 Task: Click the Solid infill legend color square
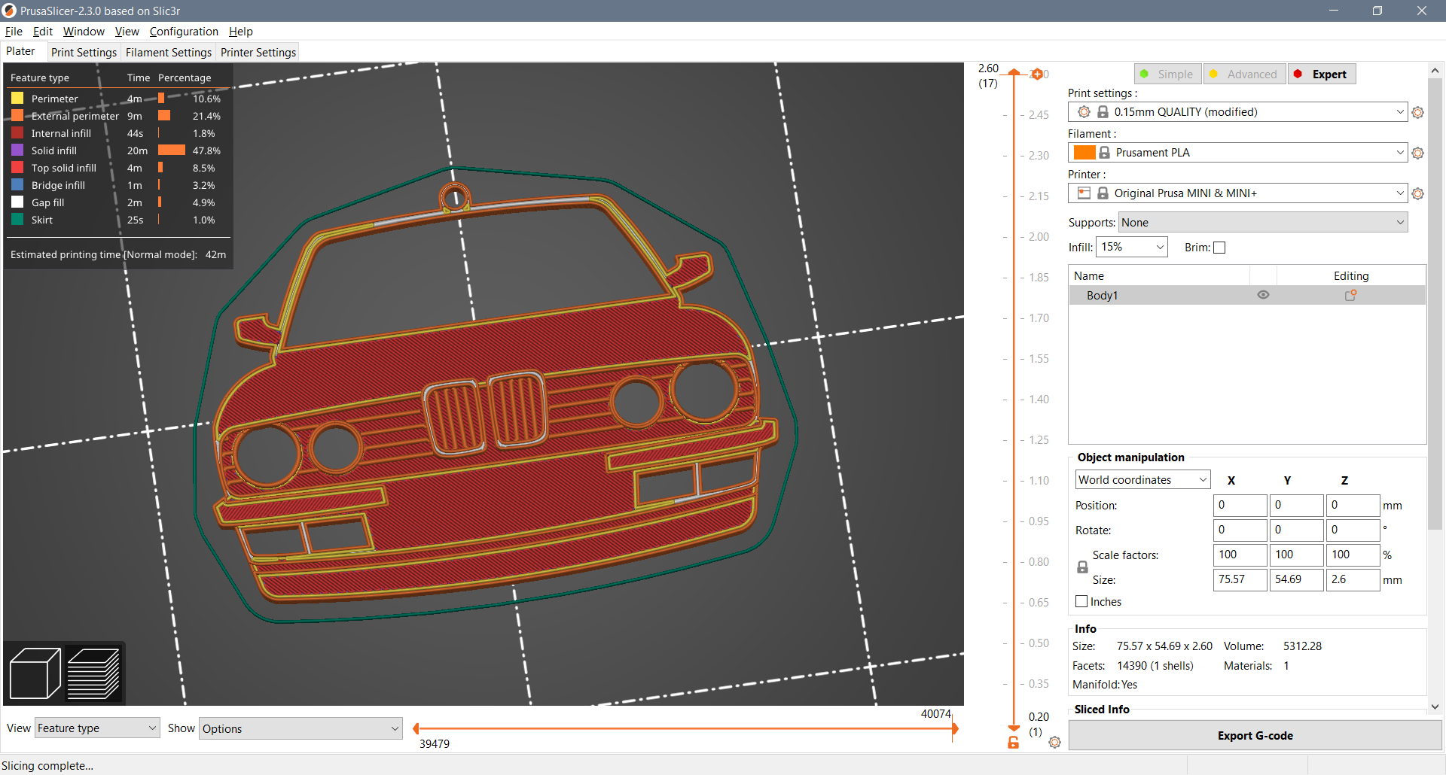coord(17,150)
